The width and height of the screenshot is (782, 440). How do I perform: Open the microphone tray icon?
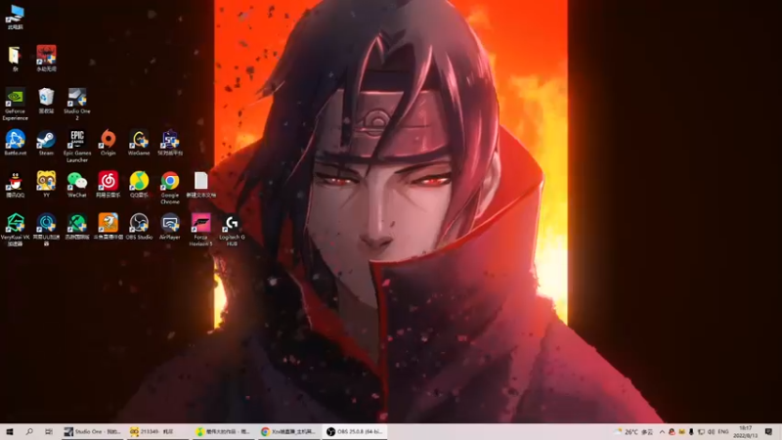click(691, 431)
